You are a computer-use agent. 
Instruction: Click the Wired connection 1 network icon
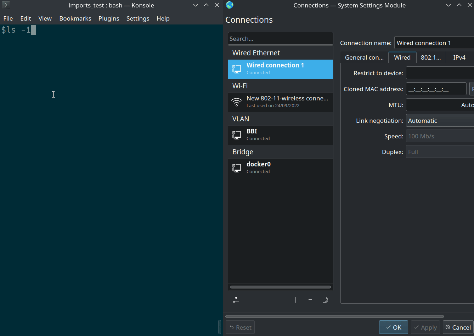click(237, 69)
